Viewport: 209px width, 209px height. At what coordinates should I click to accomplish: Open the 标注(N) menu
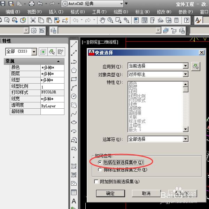(142, 12)
